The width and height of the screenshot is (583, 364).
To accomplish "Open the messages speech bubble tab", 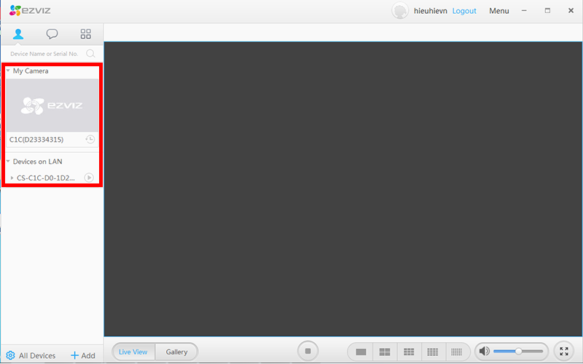I will click(52, 34).
